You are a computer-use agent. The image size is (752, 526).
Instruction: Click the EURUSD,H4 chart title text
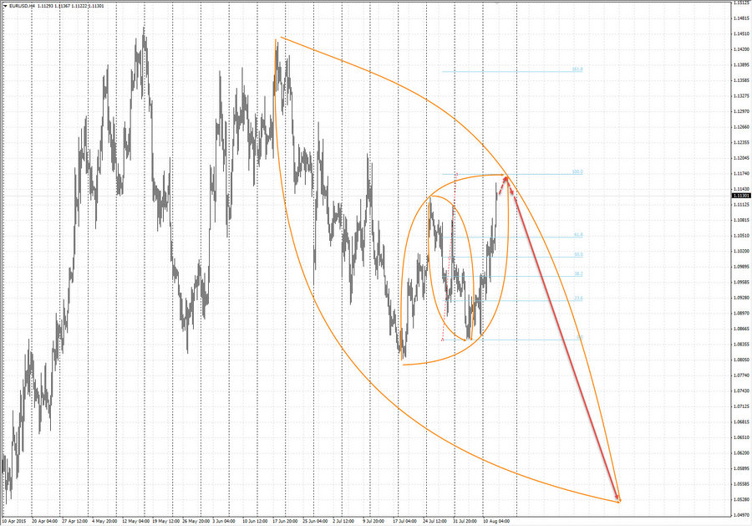pyautogui.click(x=22, y=6)
